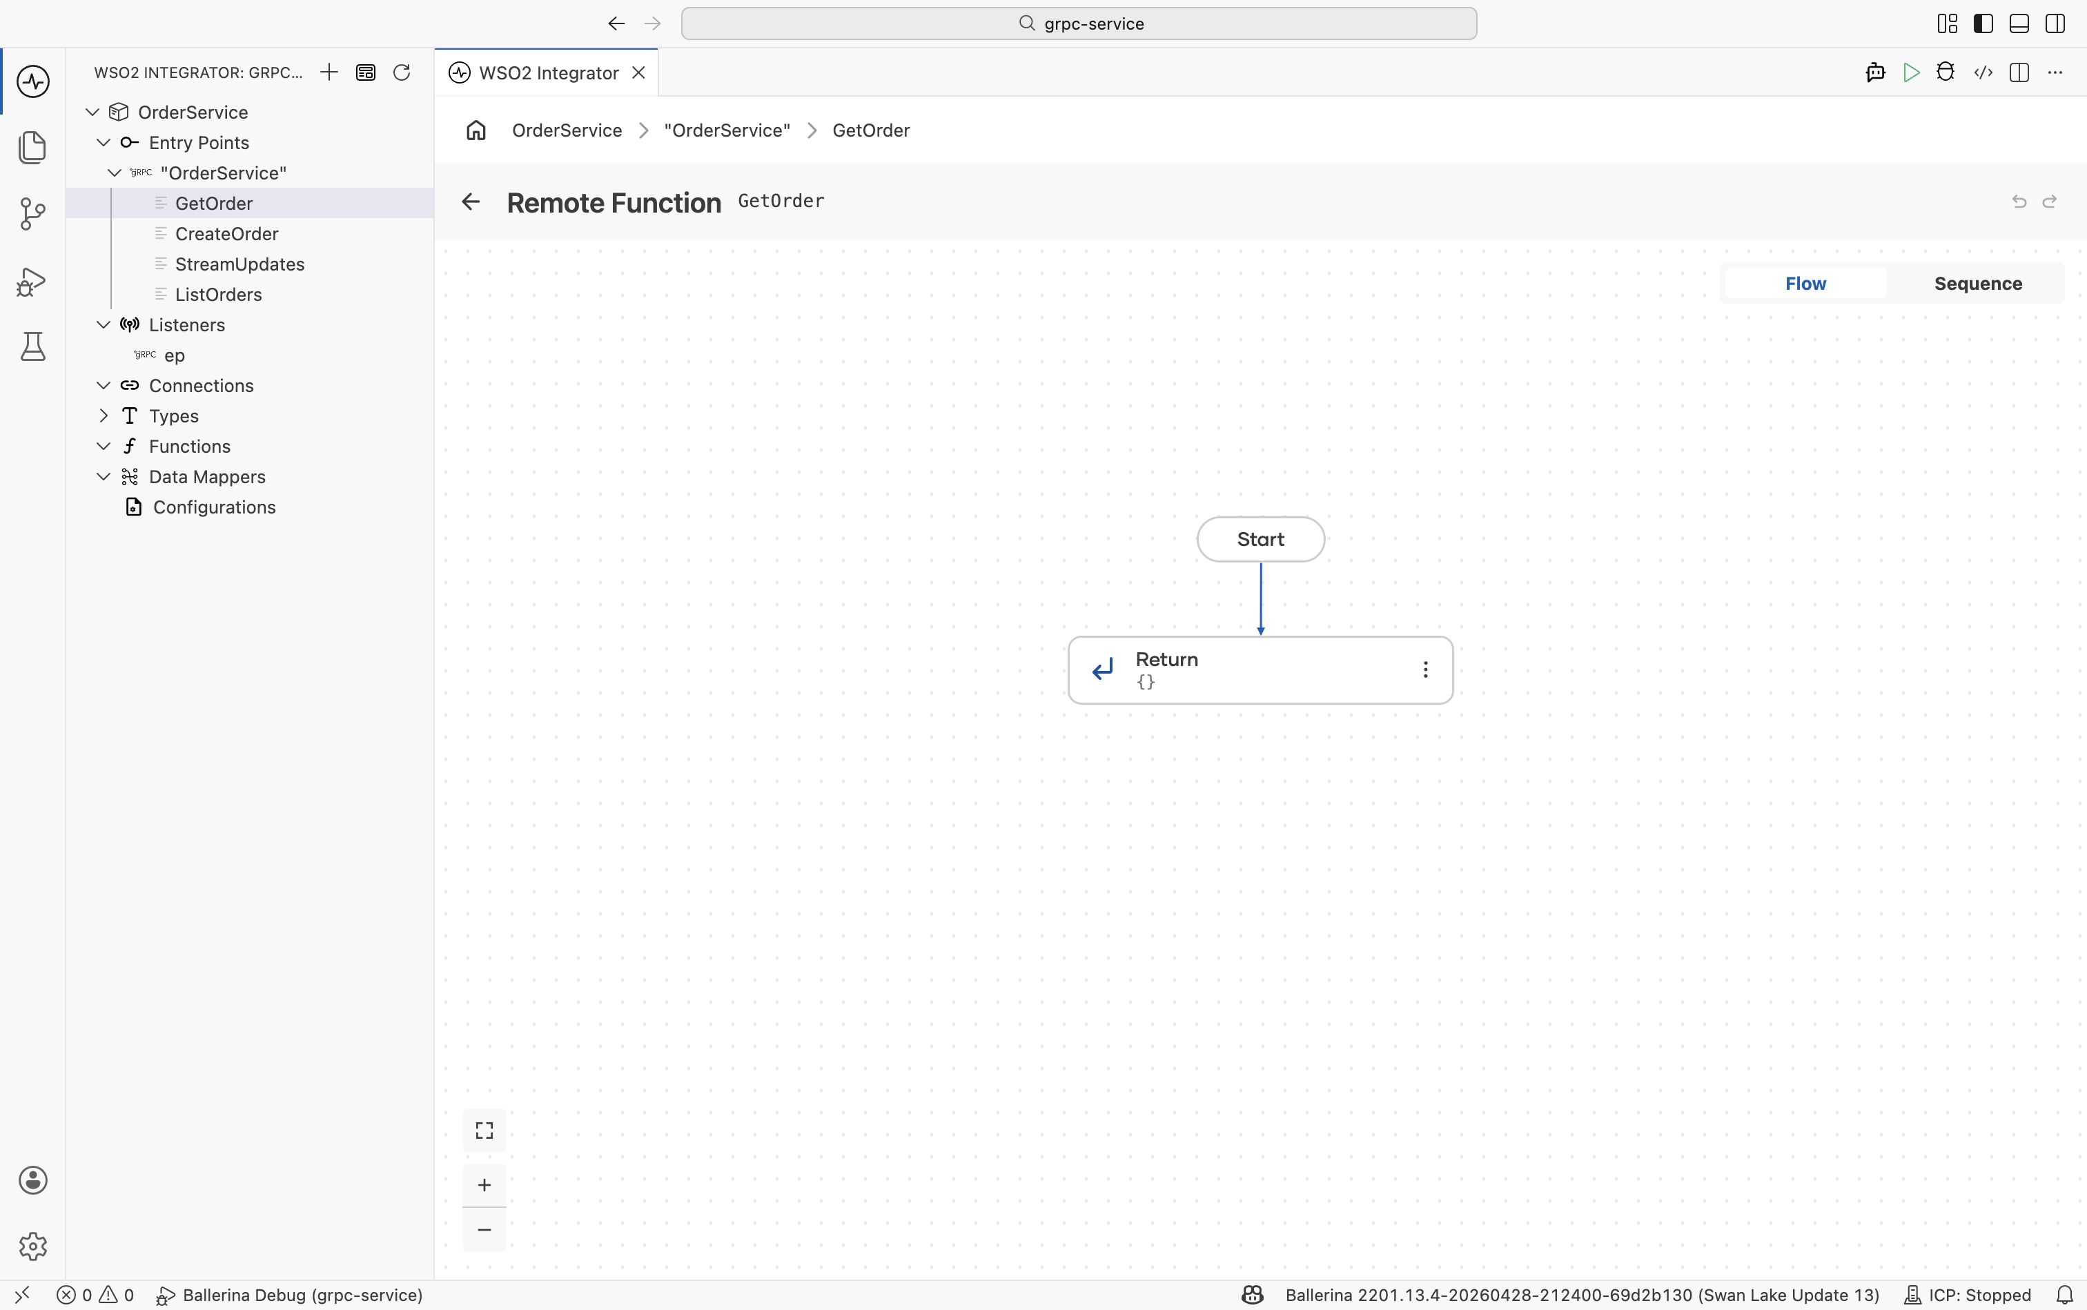
Task: Collapse the Connections section
Action: click(103, 384)
